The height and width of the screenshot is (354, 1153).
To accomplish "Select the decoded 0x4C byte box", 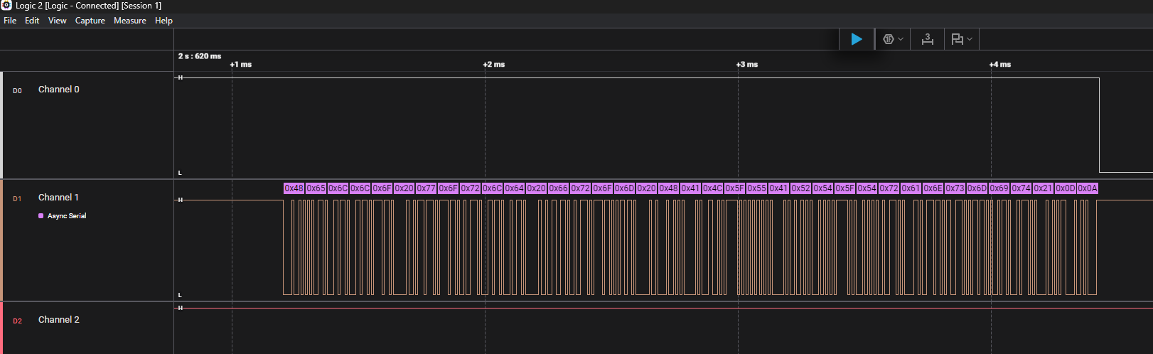I will point(713,188).
